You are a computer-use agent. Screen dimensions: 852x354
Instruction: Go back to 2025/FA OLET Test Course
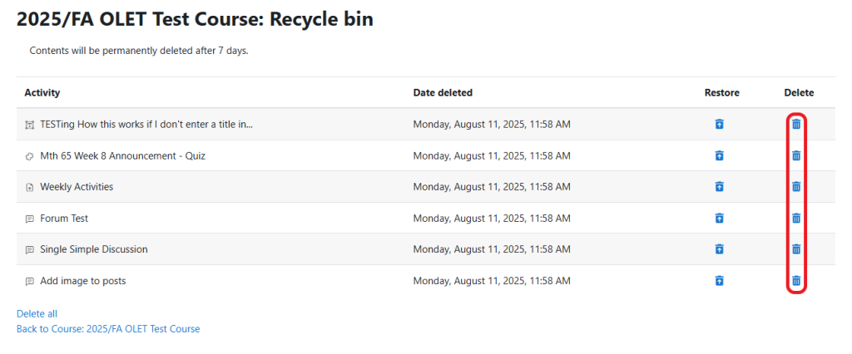pos(108,329)
